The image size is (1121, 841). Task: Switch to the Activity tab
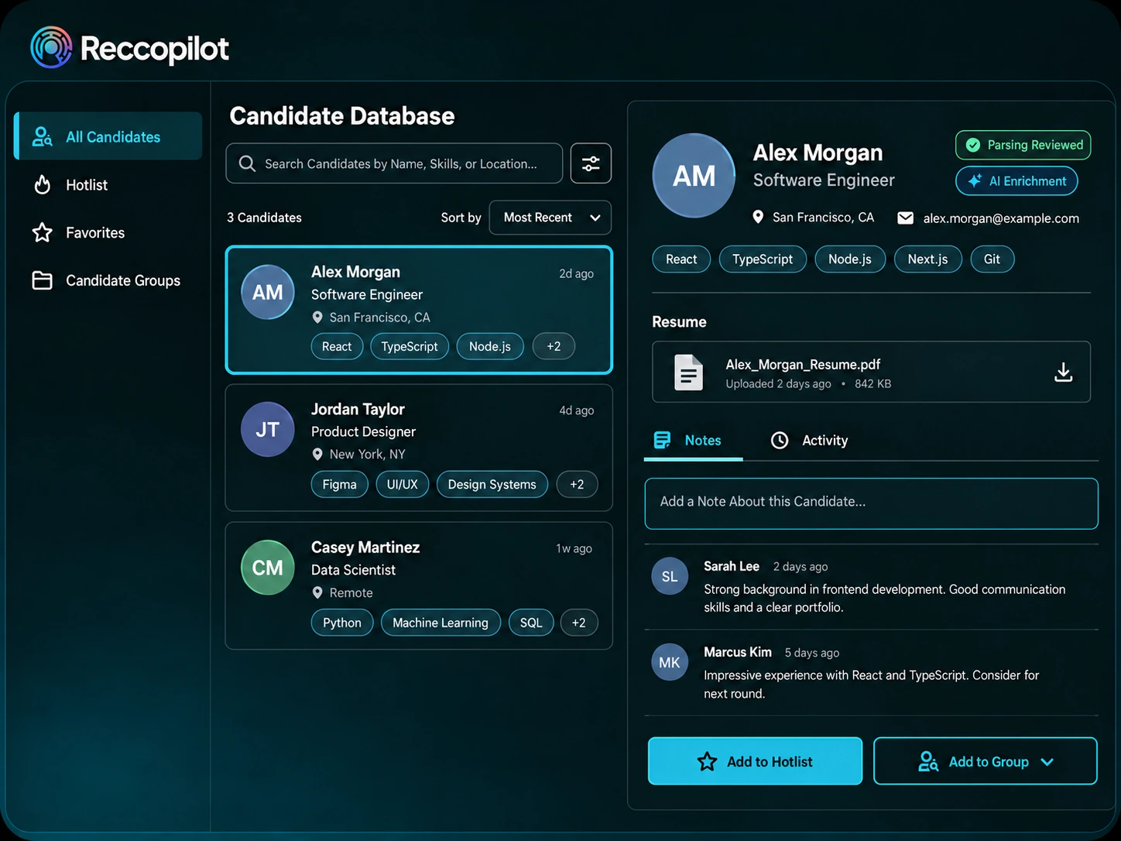tap(810, 441)
